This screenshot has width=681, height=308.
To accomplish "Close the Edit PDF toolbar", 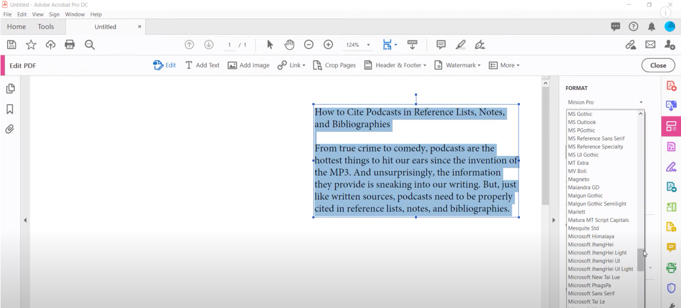I will [658, 65].
